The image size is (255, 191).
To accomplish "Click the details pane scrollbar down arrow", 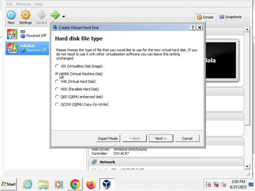I will point(247,166).
